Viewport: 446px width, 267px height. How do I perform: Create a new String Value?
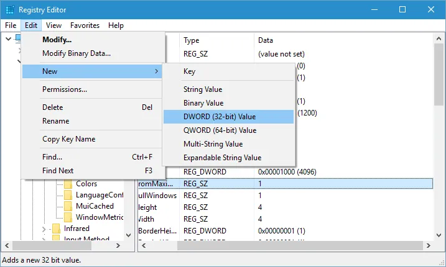(228, 89)
